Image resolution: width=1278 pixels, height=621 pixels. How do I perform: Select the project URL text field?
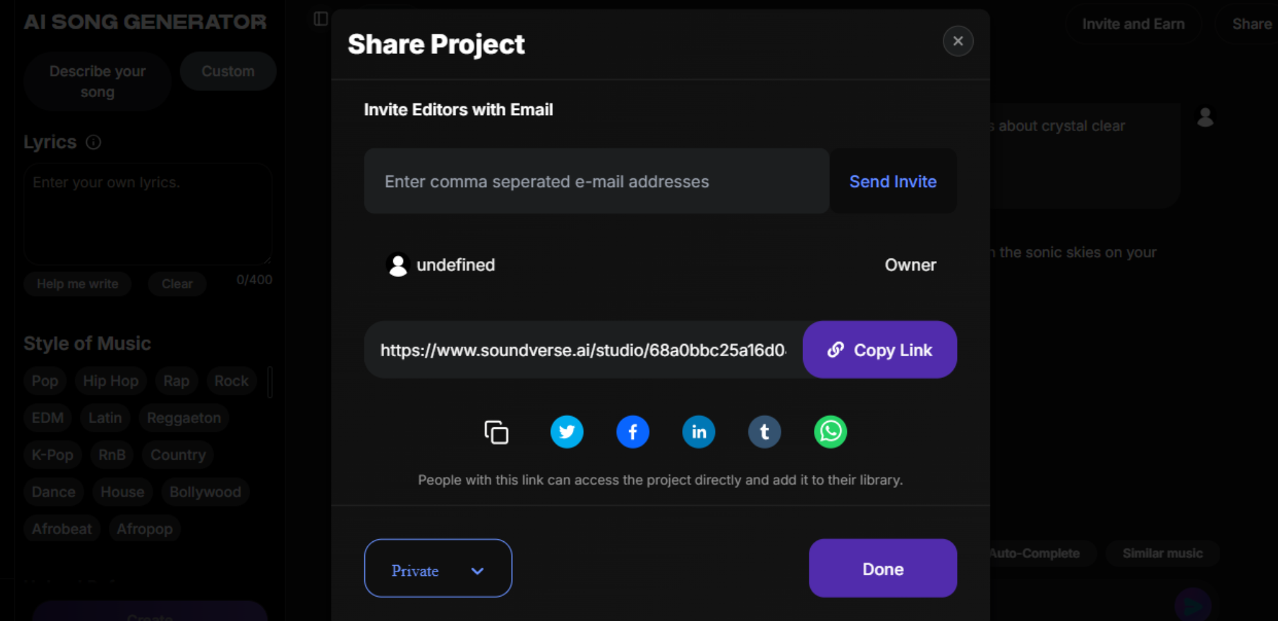(x=583, y=350)
